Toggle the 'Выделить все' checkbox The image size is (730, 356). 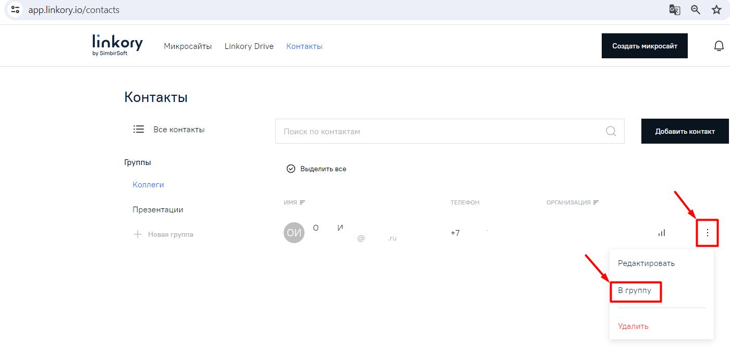click(x=291, y=169)
